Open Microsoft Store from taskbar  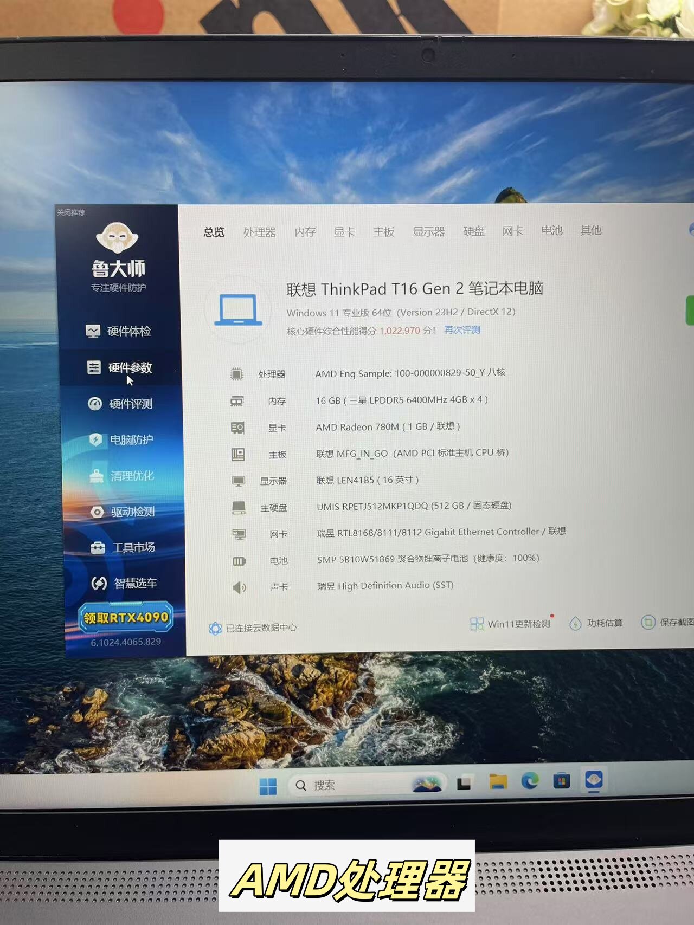[562, 781]
